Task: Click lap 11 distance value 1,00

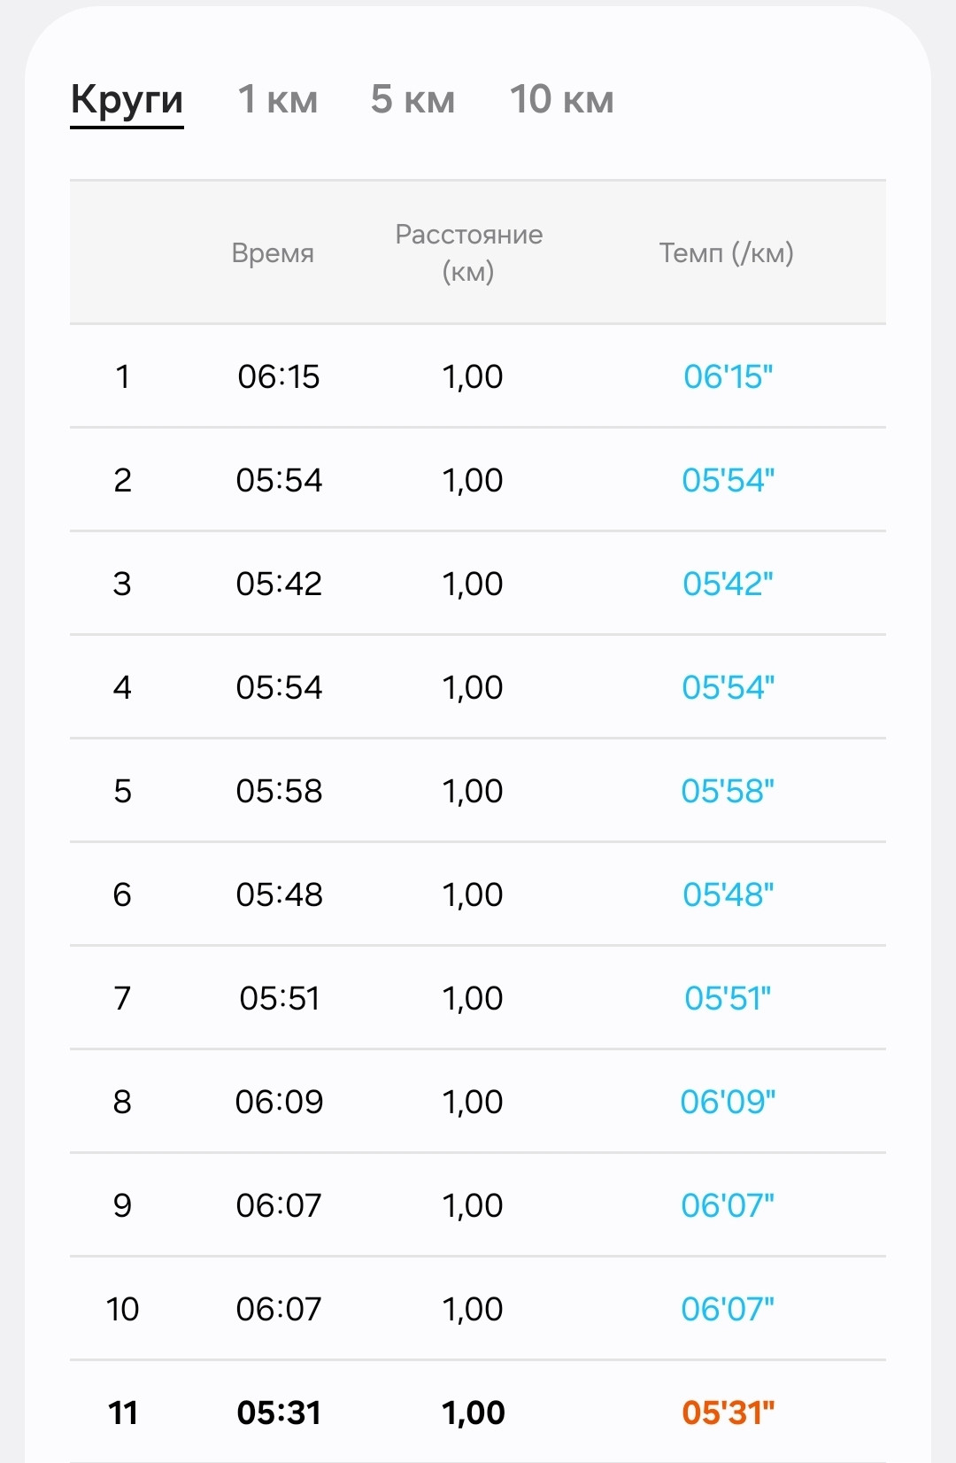Action: [473, 1413]
